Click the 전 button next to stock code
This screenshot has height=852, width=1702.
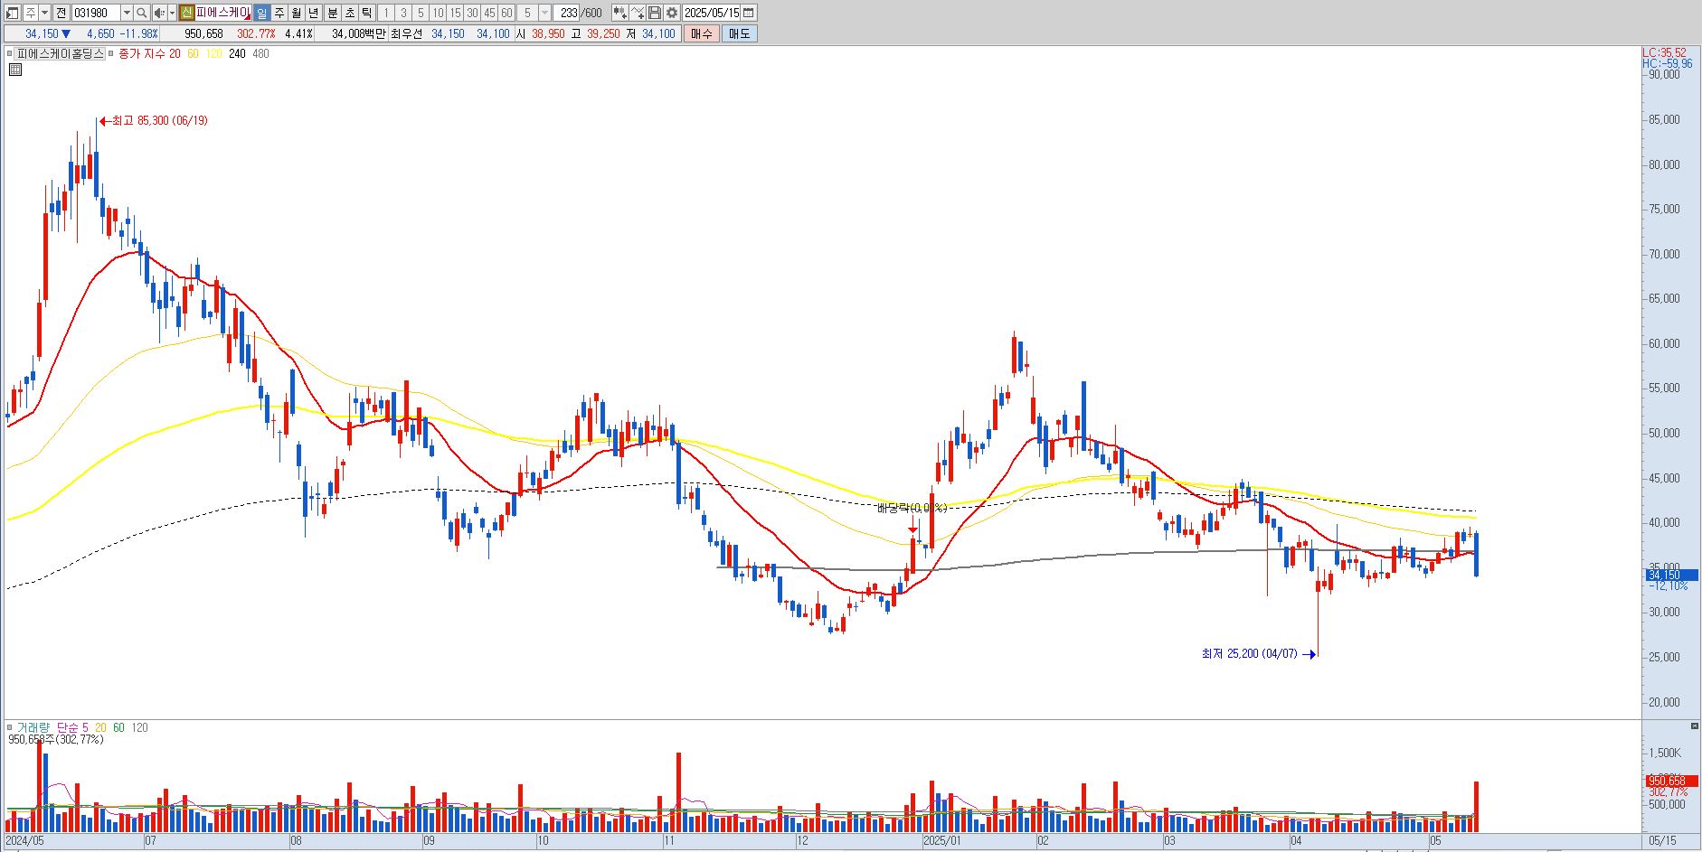tap(61, 13)
